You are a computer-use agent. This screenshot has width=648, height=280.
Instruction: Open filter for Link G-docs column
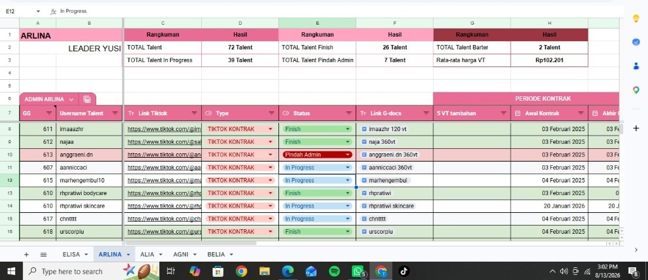point(426,113)
